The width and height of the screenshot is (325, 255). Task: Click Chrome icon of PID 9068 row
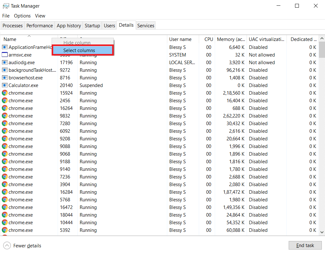(5, 154)
